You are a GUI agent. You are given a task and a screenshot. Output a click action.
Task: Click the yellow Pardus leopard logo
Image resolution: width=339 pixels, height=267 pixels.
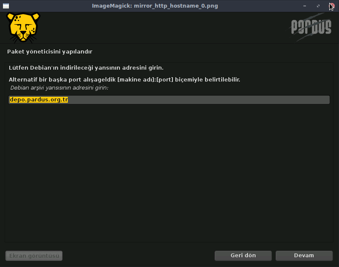pos(23,27)
